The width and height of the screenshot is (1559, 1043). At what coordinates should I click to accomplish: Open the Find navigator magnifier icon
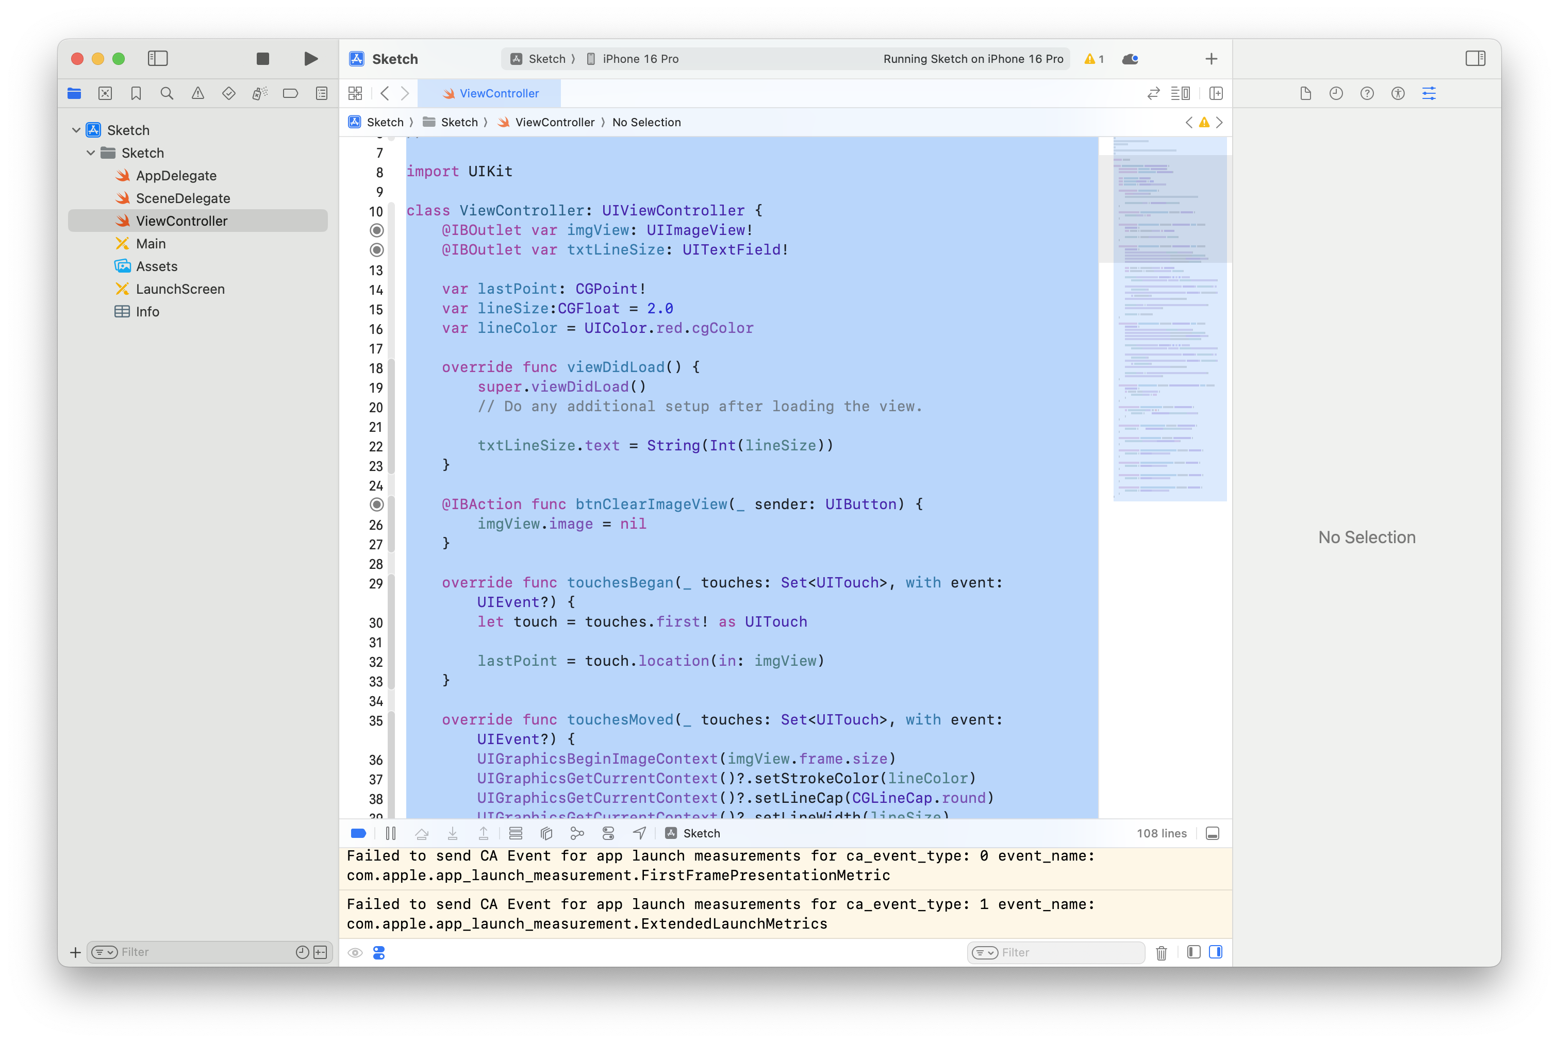[x=167, y=93]
